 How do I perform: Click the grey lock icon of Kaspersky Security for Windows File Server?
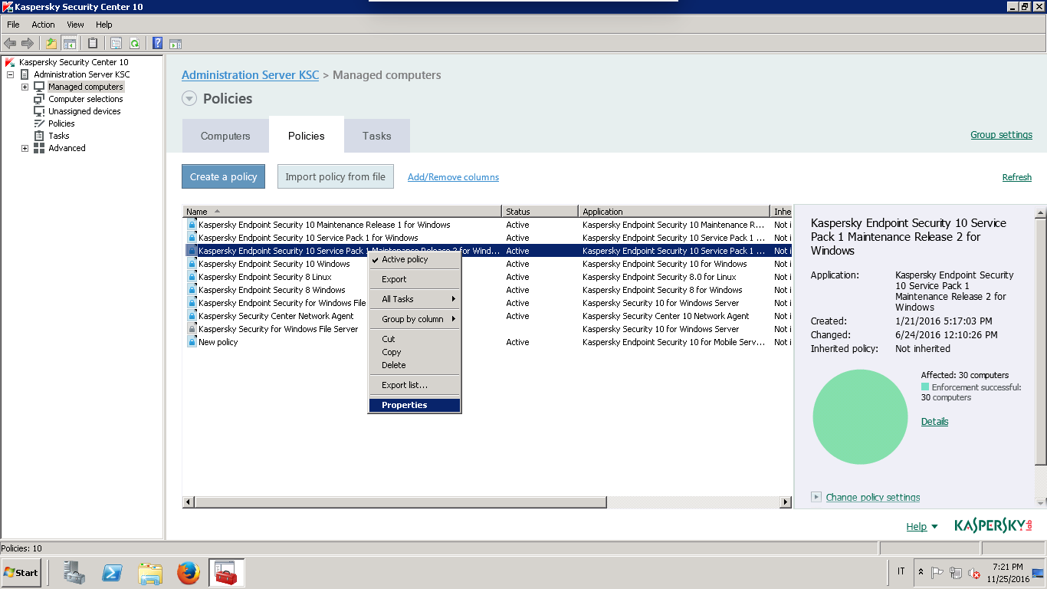click(x=192, y=329)
